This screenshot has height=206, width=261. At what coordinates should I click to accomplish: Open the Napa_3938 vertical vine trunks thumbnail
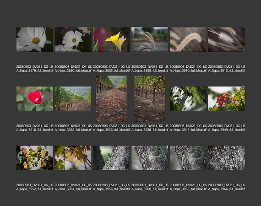click(150, 99)
